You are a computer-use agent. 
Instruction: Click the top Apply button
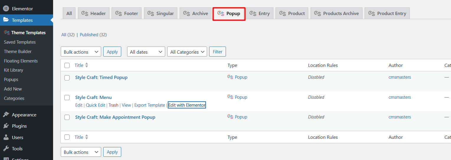pyautogui.click(x=112, y=52)
